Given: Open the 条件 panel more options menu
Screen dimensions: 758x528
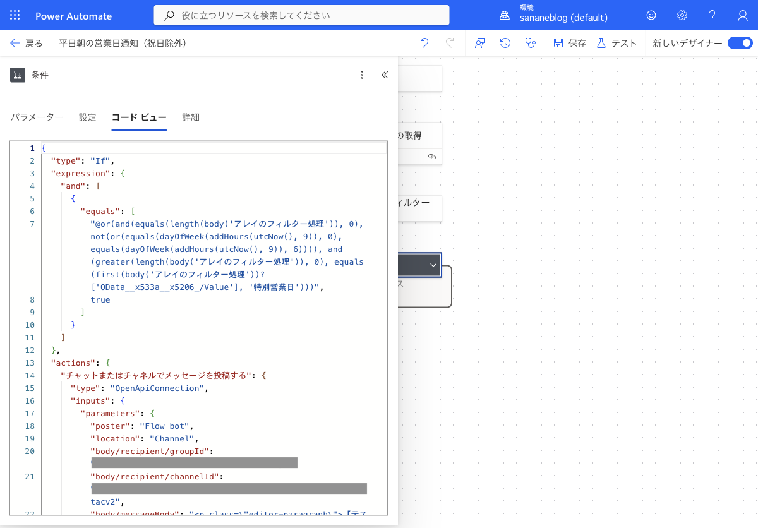Looking at the screenshot, I should click(x=362, y=75).
